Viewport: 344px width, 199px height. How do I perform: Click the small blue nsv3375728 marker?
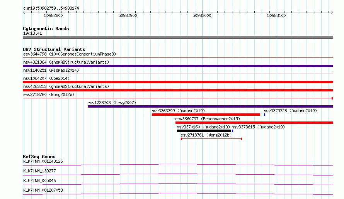(265, 115)
